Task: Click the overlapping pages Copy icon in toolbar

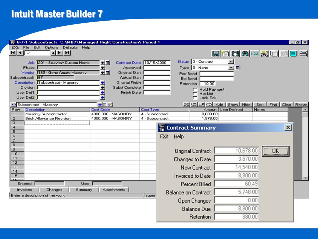Action: coord(274,54)
